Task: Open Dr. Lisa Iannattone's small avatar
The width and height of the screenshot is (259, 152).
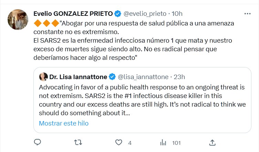Action: tap(43, 76)
